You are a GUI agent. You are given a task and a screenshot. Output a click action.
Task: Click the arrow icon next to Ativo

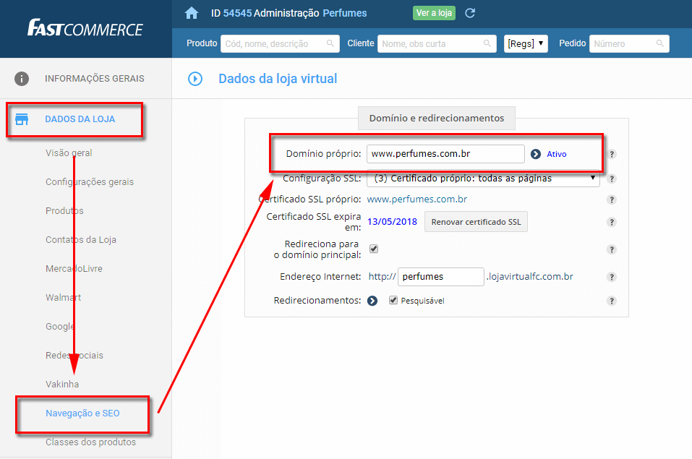pos(536,154)
